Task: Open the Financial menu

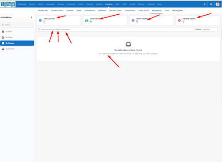Action: pyautogui.click(x=151, y=4)
